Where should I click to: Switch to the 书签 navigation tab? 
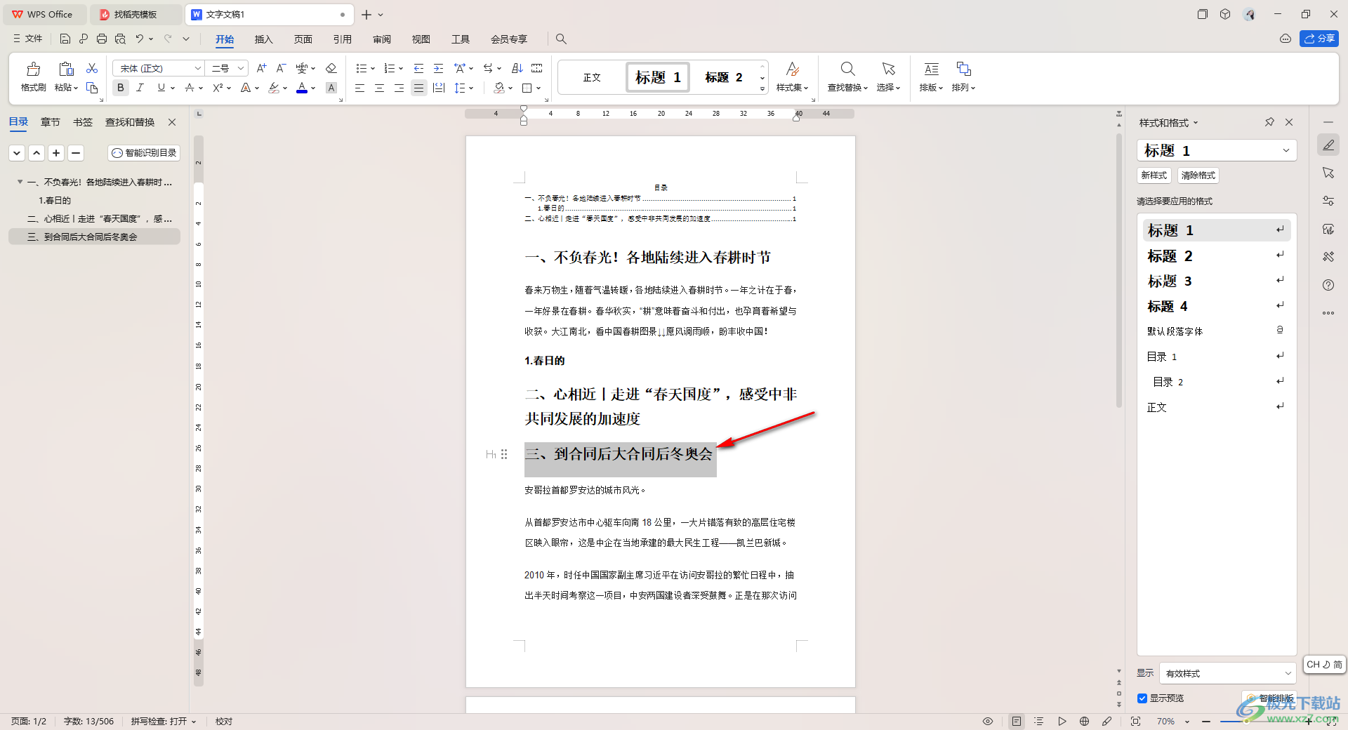[x=83, y=122]
